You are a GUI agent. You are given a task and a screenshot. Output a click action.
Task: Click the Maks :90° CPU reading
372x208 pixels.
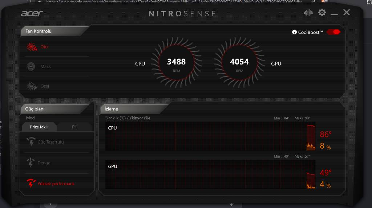point(302,118)
